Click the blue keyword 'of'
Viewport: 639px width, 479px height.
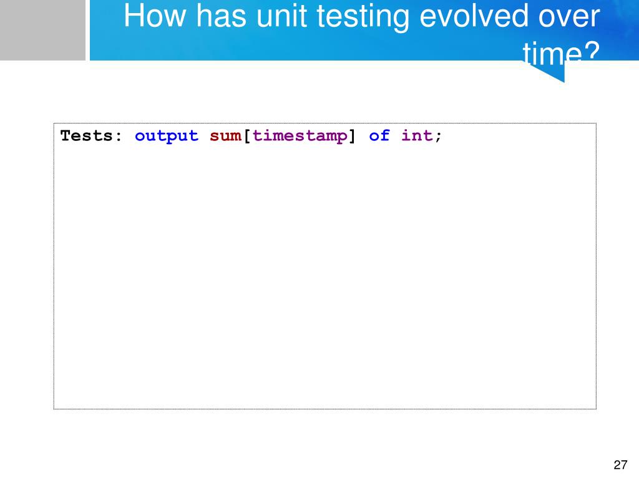pos(379,135)
